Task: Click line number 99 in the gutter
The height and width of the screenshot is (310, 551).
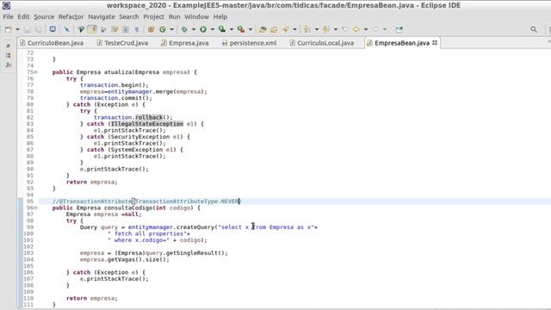Action: pos(30,227)
